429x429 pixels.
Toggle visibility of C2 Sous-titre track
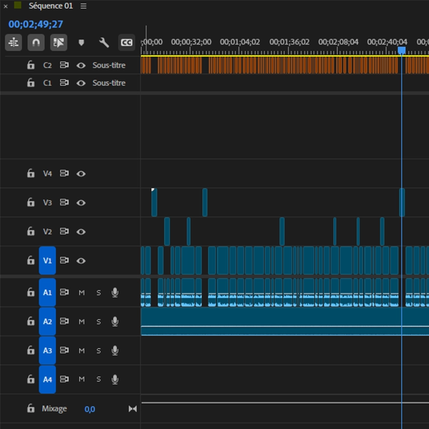tap(81, 65)
